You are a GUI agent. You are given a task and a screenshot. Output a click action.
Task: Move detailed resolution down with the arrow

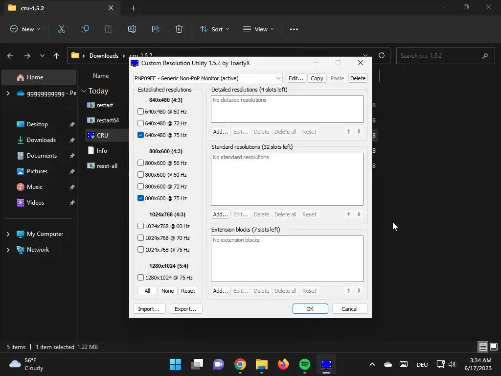pos(359,131)
